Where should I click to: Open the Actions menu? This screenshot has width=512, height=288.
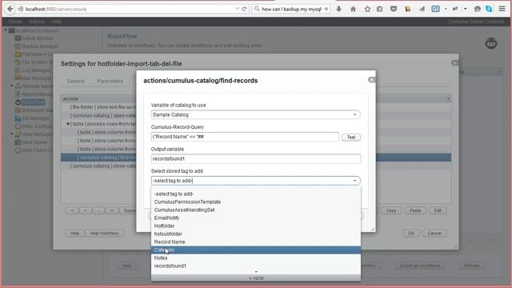pos(36,22)
